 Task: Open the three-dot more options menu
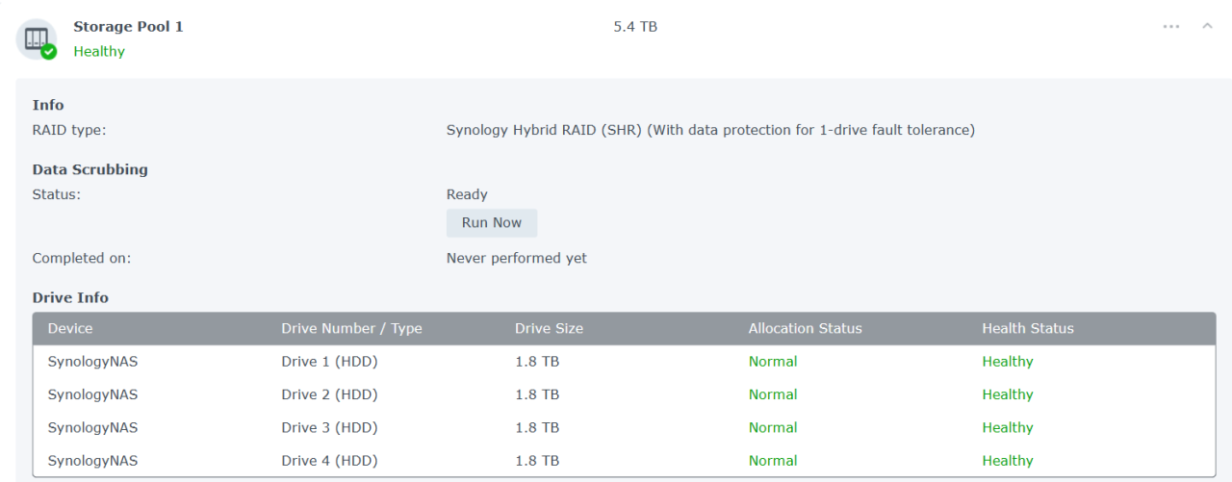1170,27
